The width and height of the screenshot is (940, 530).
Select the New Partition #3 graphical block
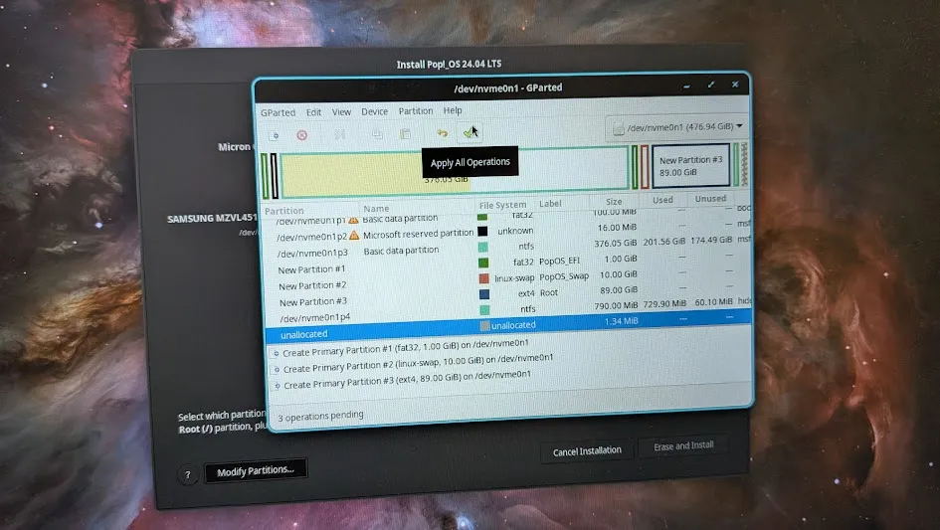tap(690, 165)
